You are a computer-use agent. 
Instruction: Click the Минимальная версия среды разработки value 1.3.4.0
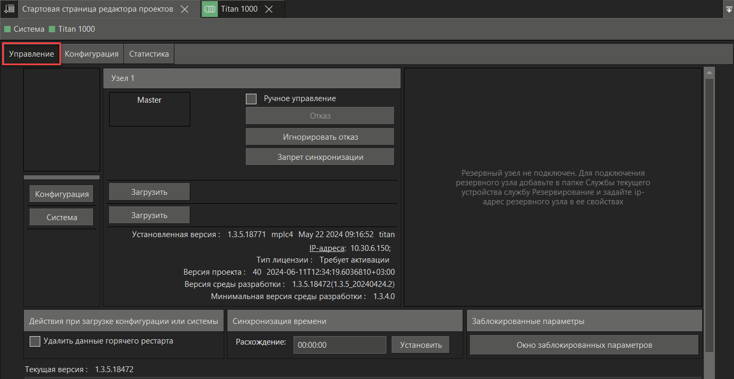coord(384,296)
